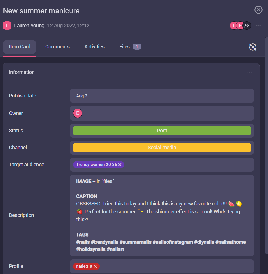
Task: Click the refresh sync icon
Action: [252, 47]
